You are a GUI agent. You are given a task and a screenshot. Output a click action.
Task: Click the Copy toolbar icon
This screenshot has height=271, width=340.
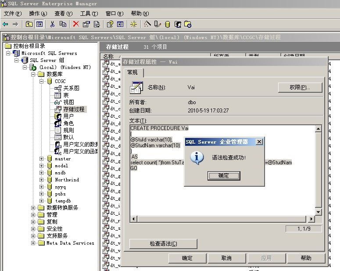[63, 24]
